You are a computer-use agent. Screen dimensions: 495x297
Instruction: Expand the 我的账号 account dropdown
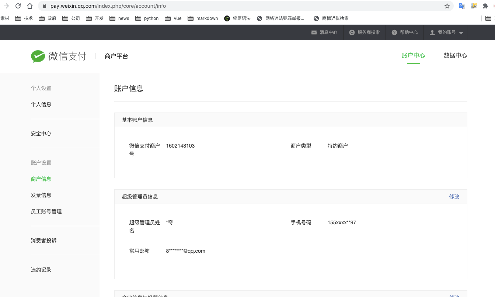point(446,32)
